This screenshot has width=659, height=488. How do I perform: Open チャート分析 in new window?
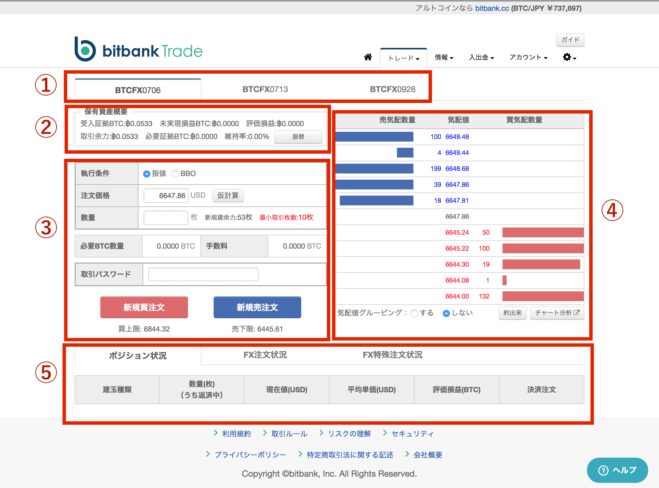click(557, 313)
